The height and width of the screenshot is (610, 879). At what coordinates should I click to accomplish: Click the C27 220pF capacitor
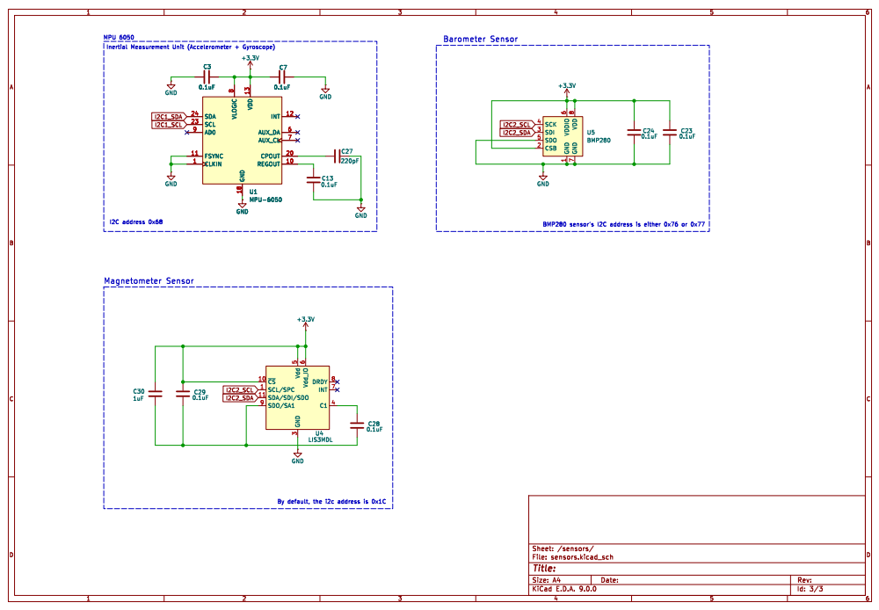[335, 156]
